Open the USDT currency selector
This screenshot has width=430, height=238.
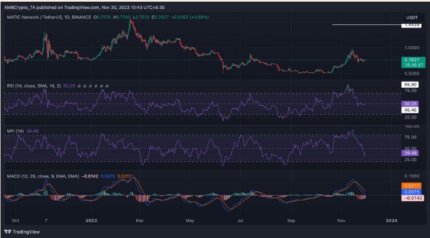411,17
